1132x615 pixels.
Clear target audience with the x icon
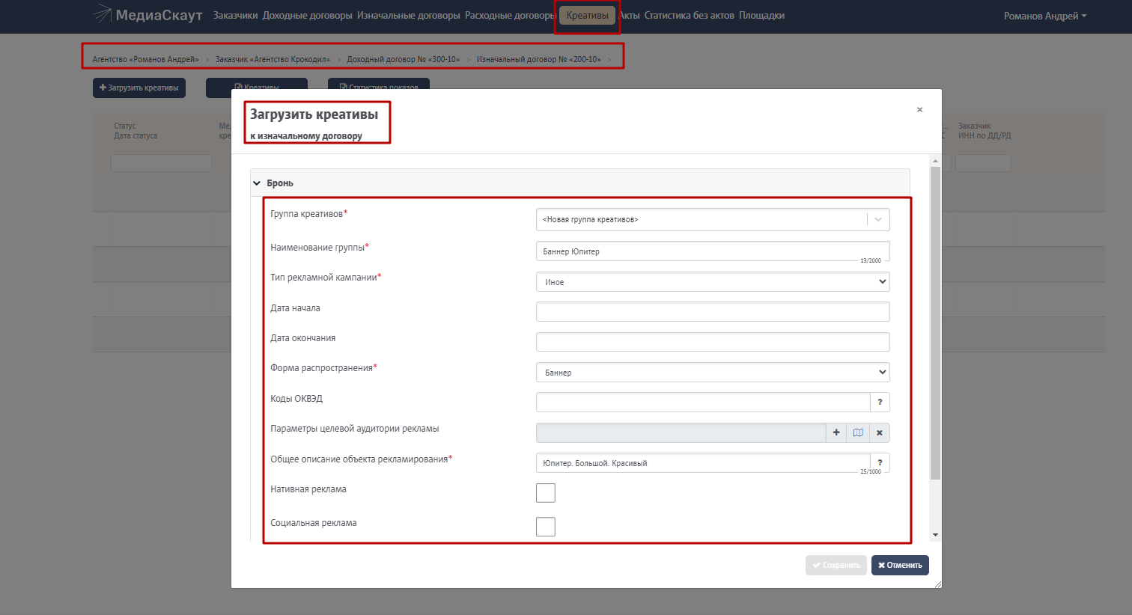880,432
